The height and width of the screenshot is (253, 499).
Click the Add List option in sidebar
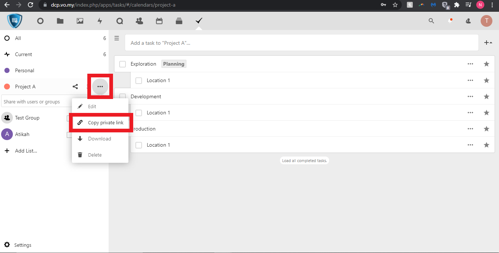pyautogui.click(x=26, y=151)
